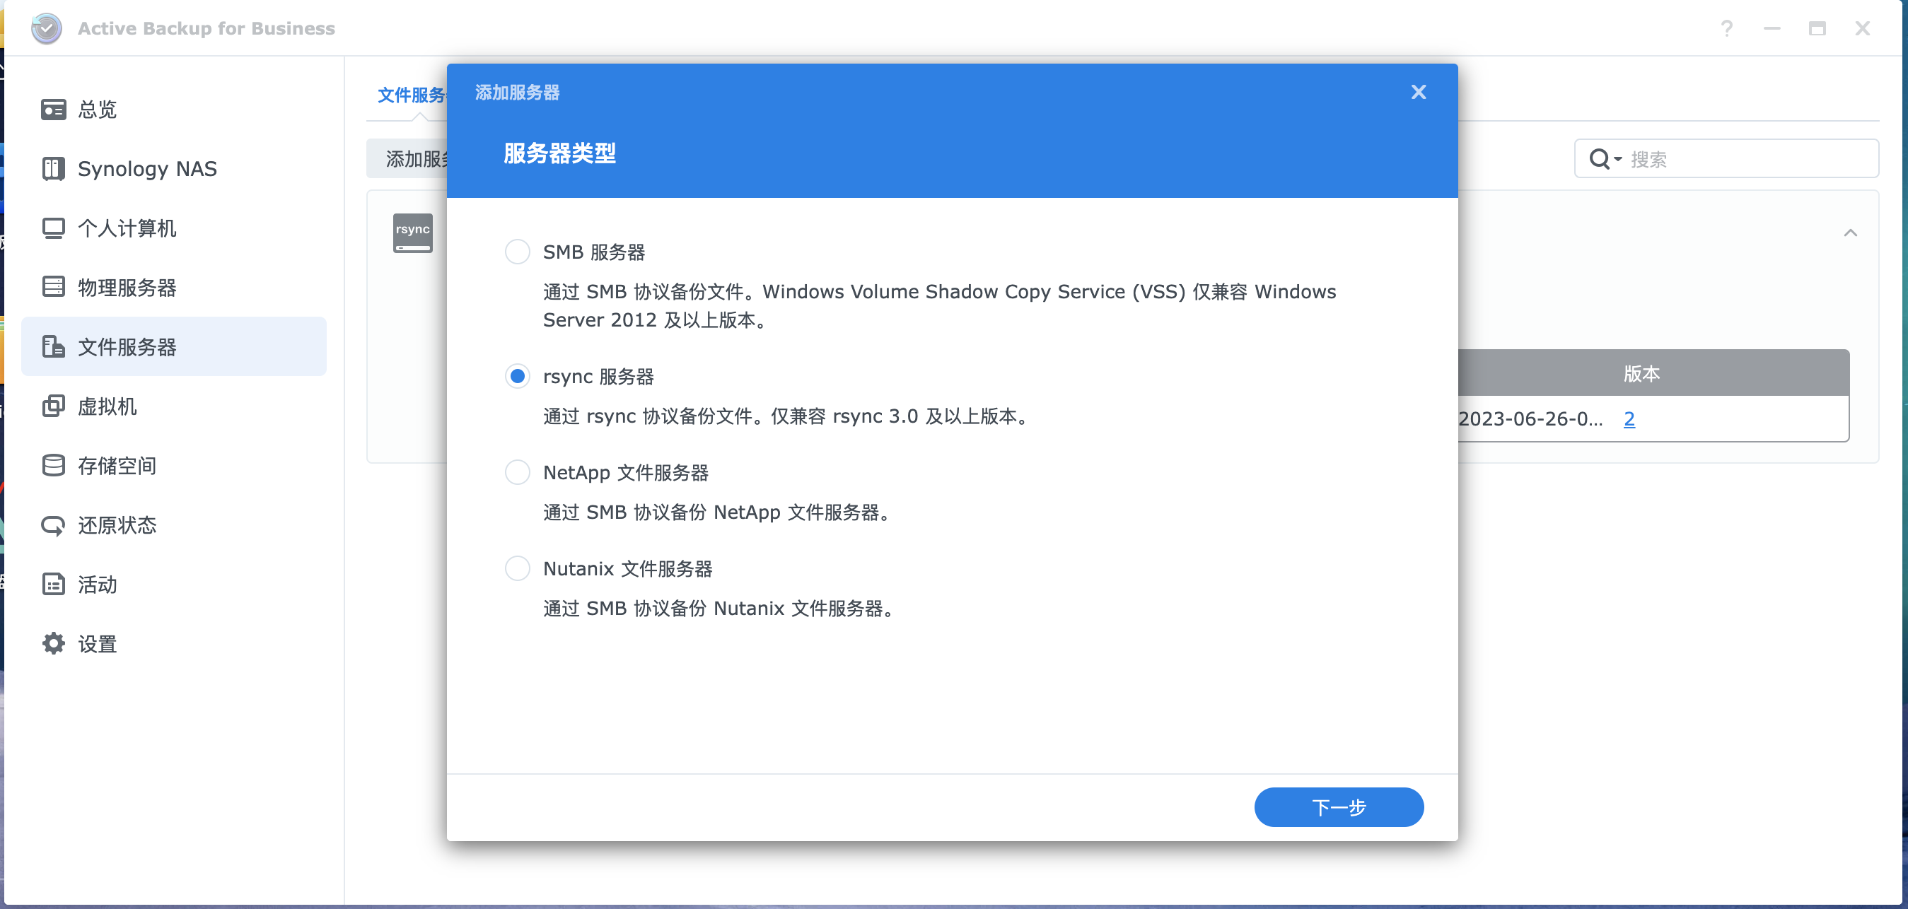1908x909 pixels.
Task: Click the help question mark icon
Action: click(x=1726, y=28)
